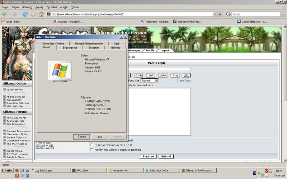This screenshot has width=287, height=179.
Task: Open the address bar history dropdown
Action: 216,14
